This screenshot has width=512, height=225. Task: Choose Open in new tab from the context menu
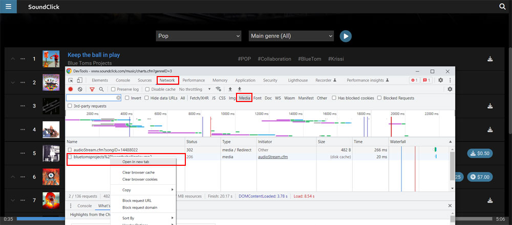(144, 162)
